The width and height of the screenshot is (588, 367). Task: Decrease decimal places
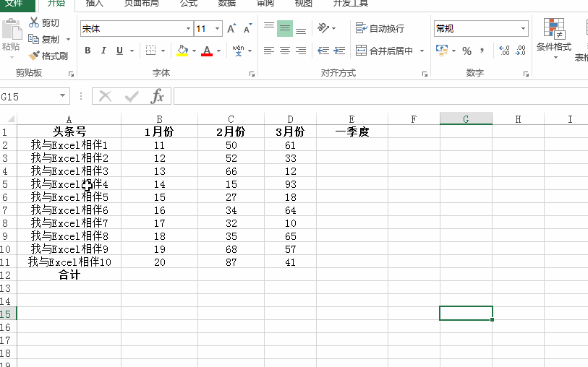tap(521, 50)
